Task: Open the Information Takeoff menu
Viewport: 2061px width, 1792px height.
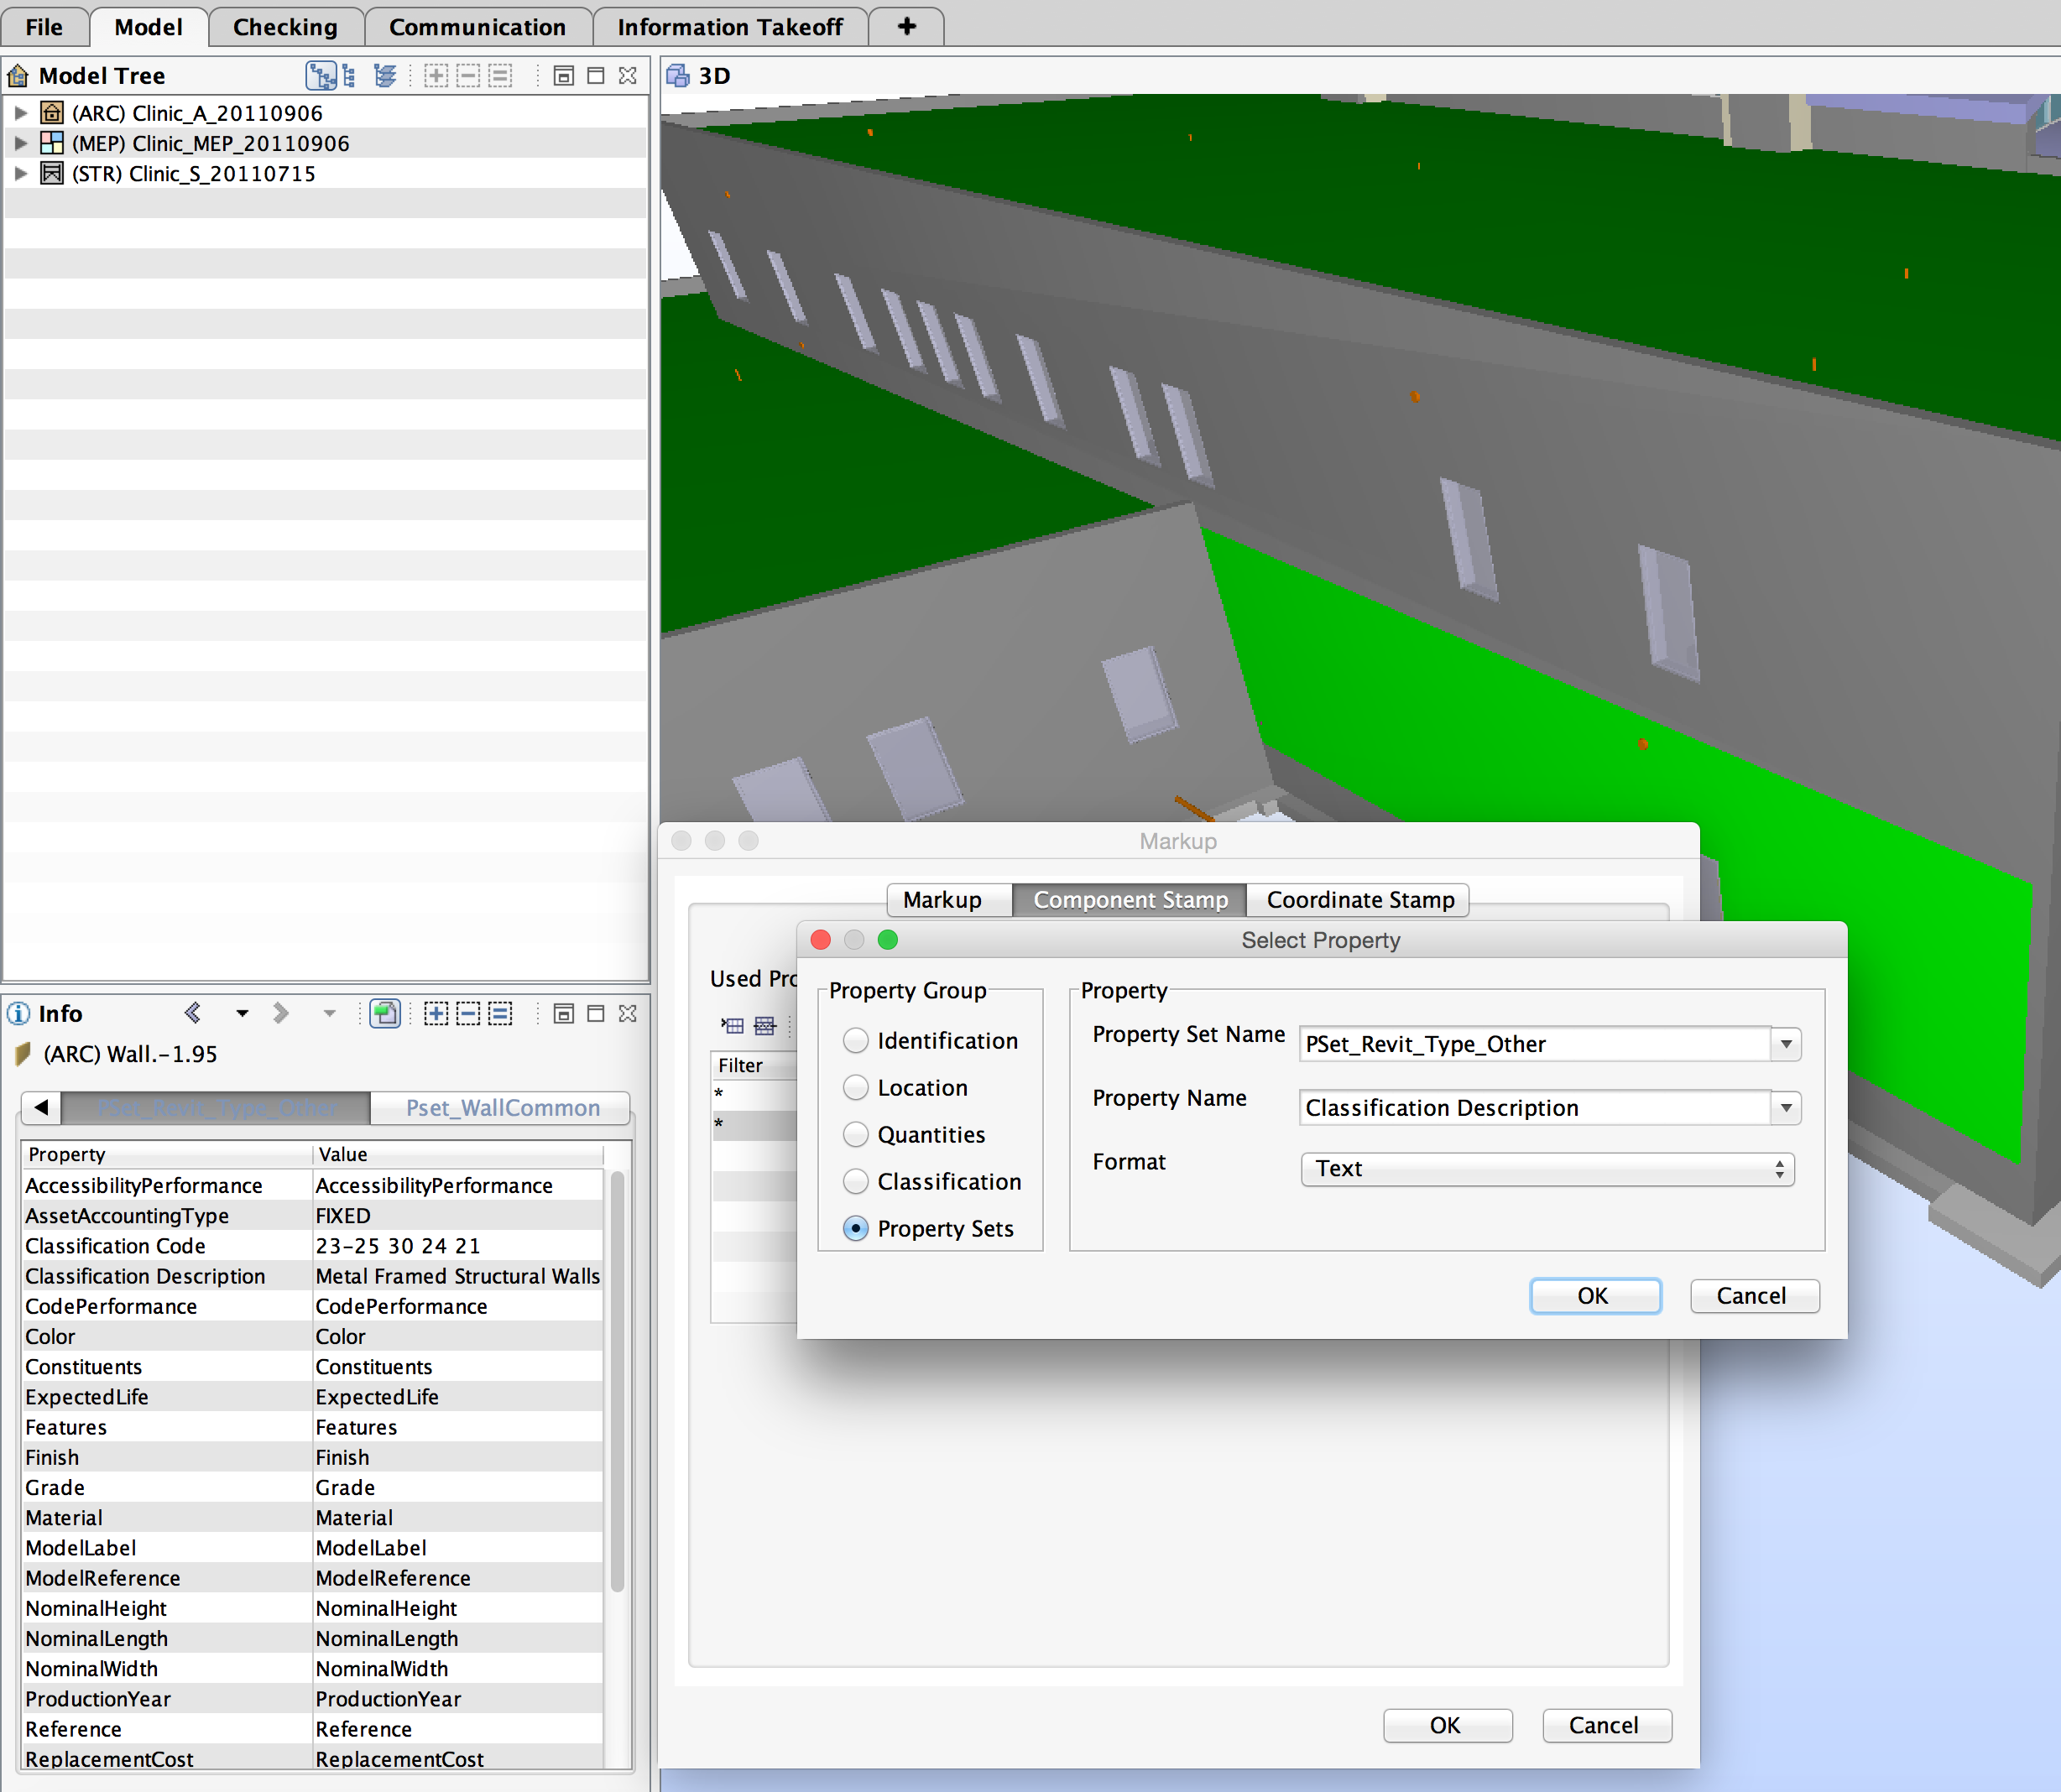Action: [x=731, y=27]
